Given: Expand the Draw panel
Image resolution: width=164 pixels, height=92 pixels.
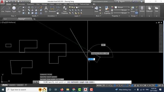Looking at the screenshot, I should (14, 16).
